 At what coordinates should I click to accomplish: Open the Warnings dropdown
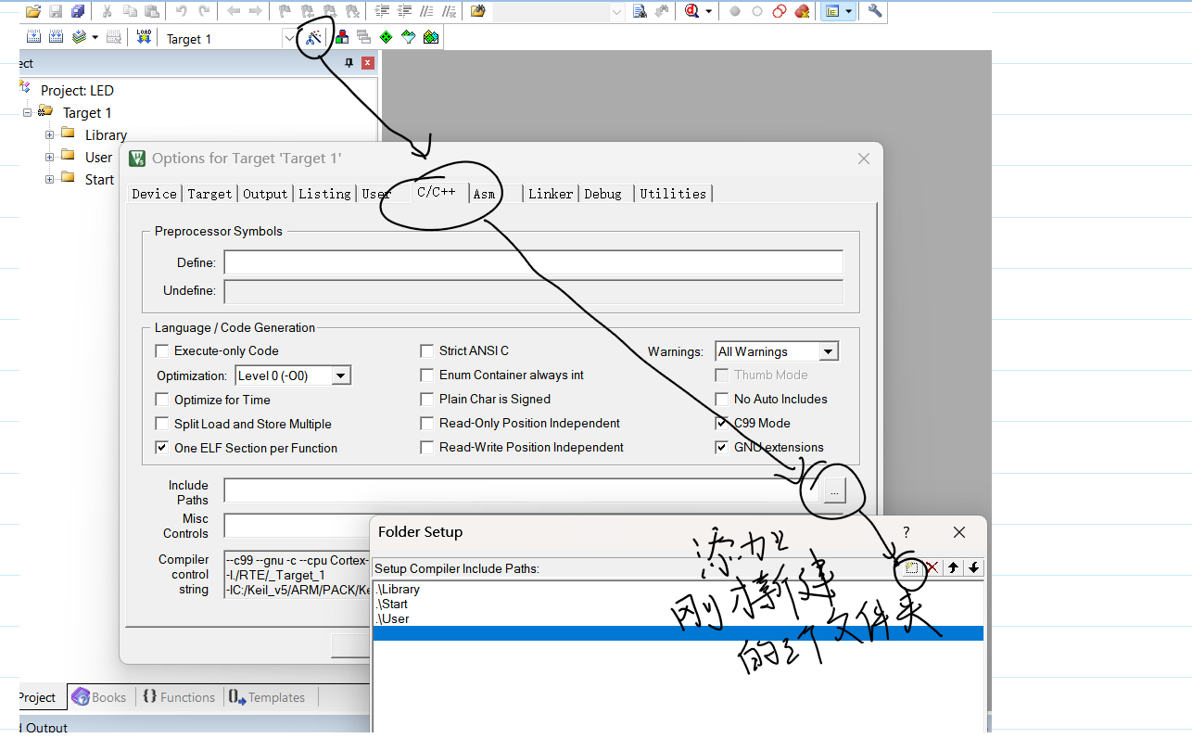pyautogui.click(x=828, y=351)
